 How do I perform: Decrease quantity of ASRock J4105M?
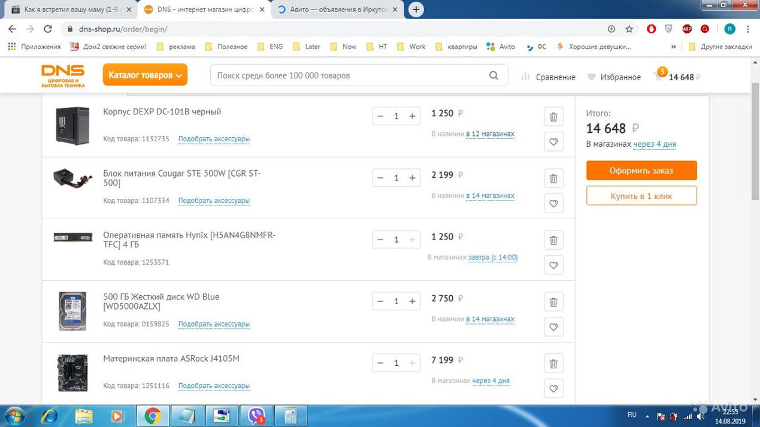pyautogui.click(x=380, y=363)
